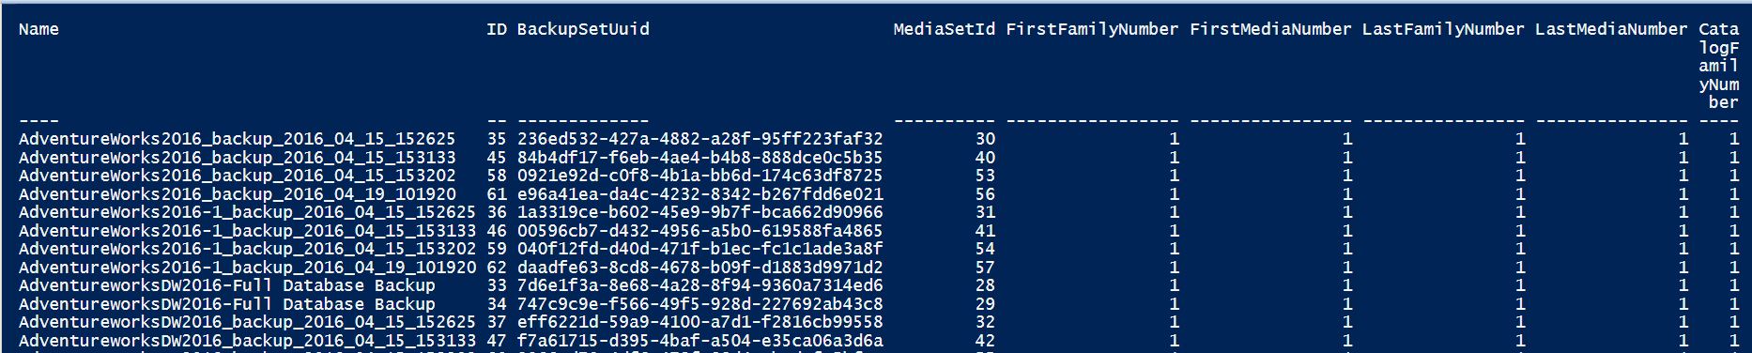Select the AdventureWorks2016_backup_2016_04_19_101920 name
The width and height of the screenshot is (1752, 353).
click(237, 194)
